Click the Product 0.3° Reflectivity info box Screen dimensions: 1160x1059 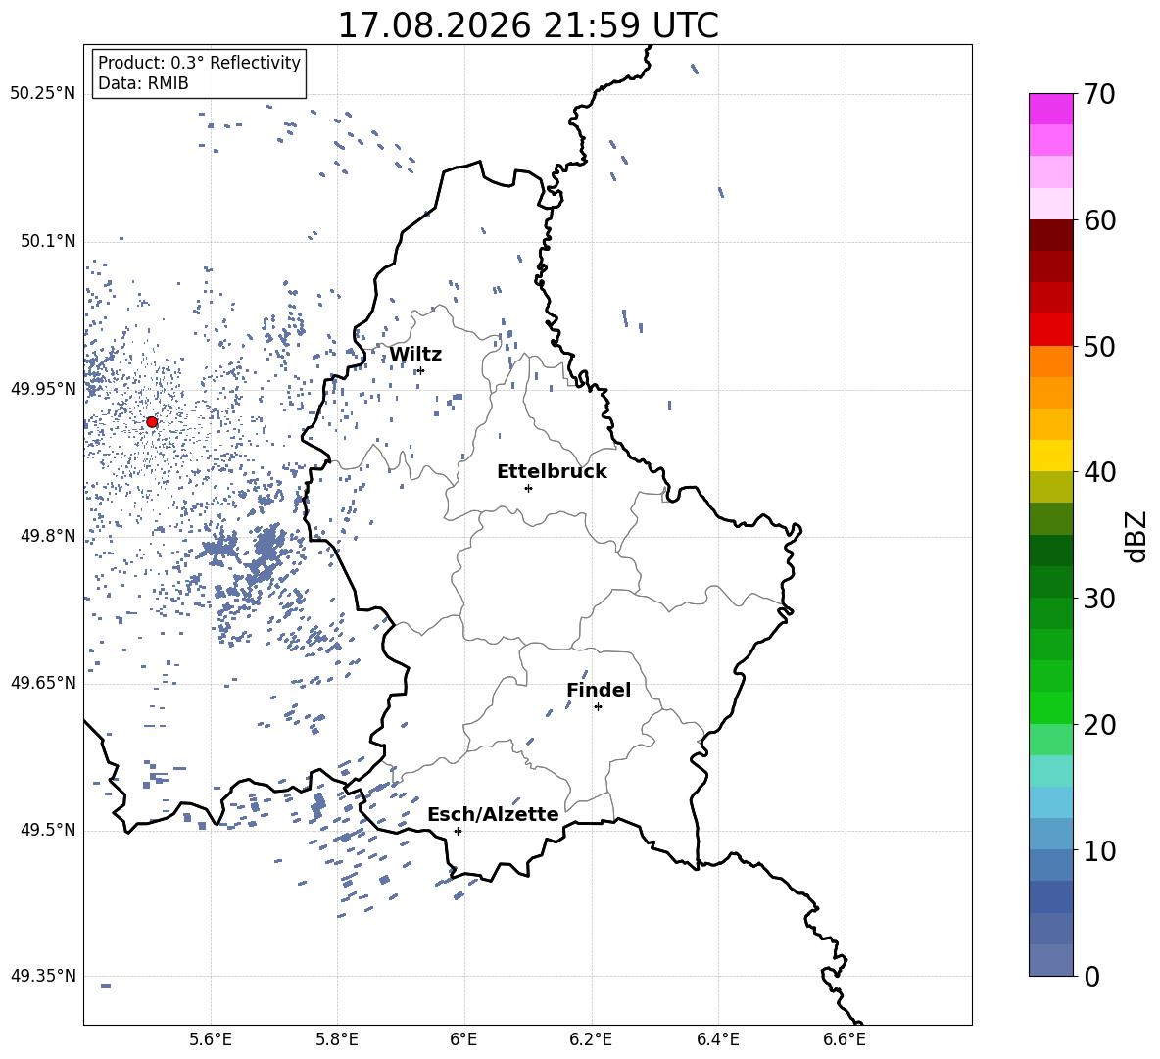pyautogui.click(x=199, y=73)
